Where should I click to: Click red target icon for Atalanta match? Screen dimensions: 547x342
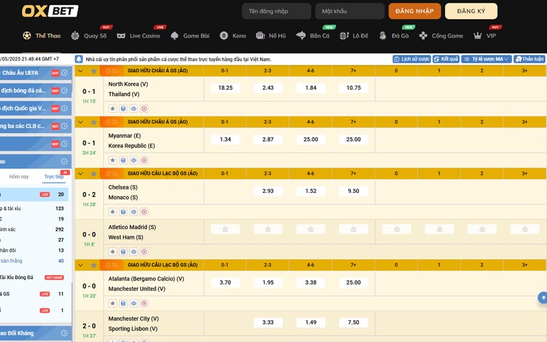[x=144, y=303]
